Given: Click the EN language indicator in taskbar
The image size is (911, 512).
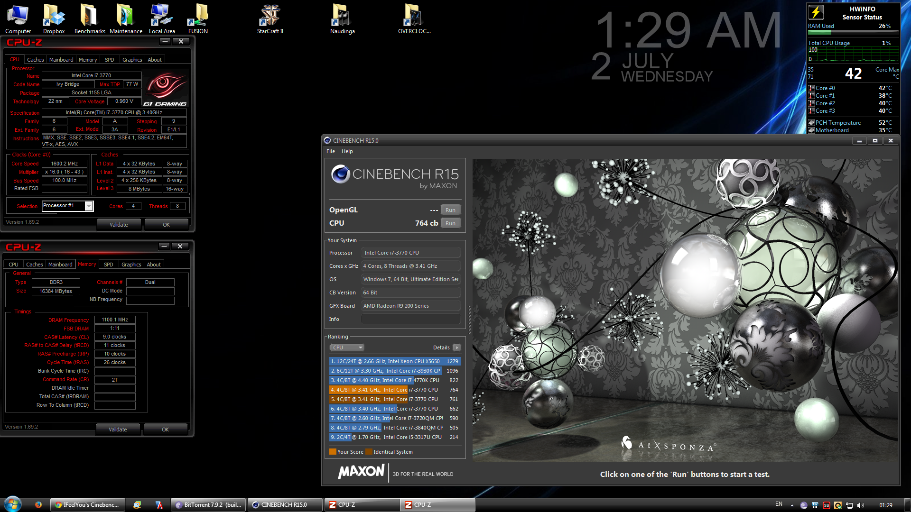Looking at the screenshot, I should (x=779, y=504).
